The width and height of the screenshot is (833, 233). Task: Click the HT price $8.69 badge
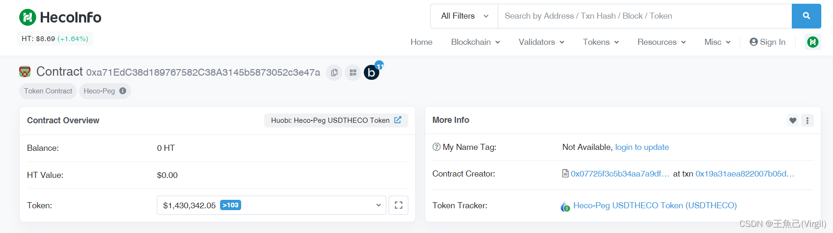[x=55, y=39]
